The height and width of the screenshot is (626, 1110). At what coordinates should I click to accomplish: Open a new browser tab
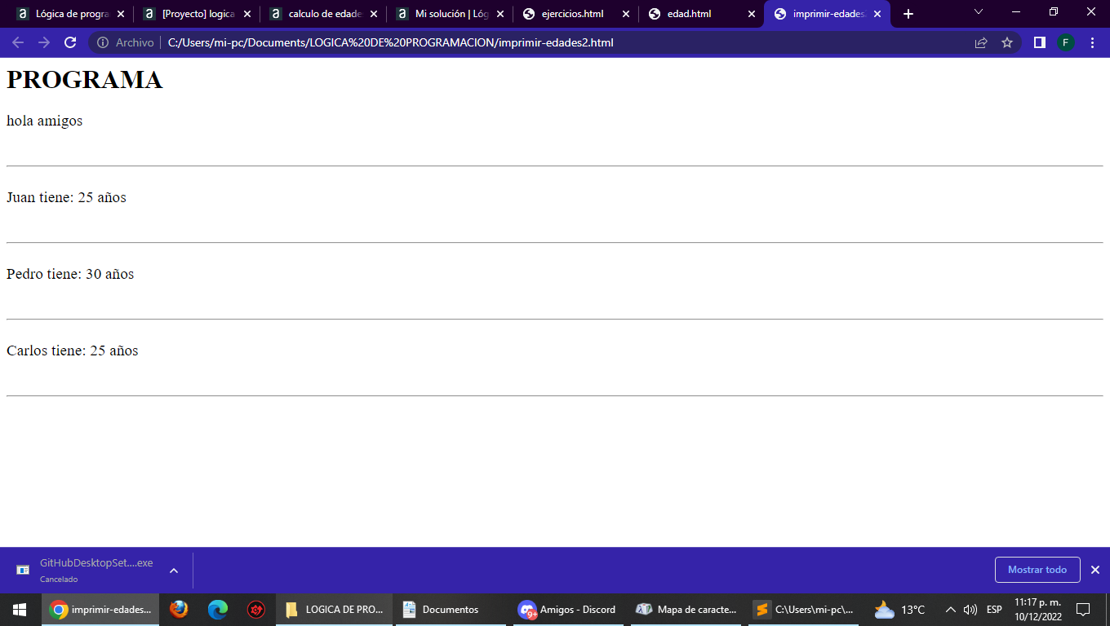pyautogui.click(x=908, y=14)
